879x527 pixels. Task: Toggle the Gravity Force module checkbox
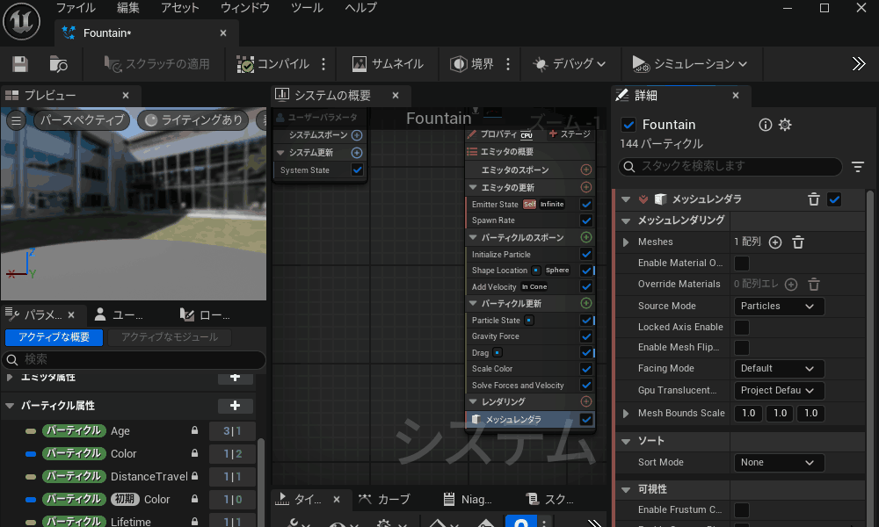[586, 336]
